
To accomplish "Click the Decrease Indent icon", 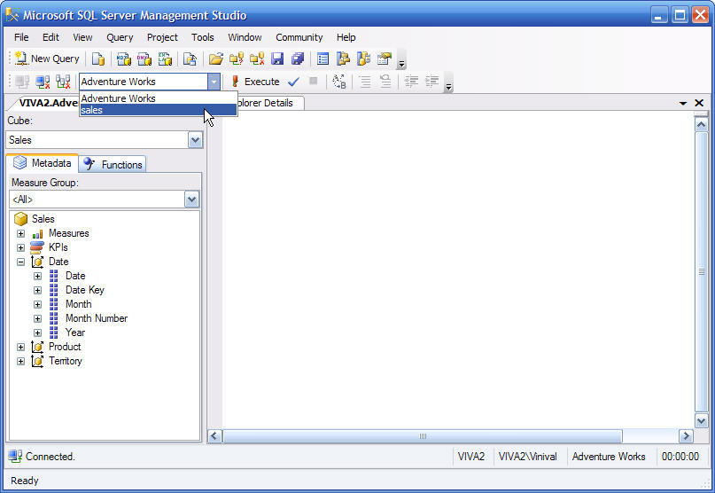I will (x=411, y=82).
